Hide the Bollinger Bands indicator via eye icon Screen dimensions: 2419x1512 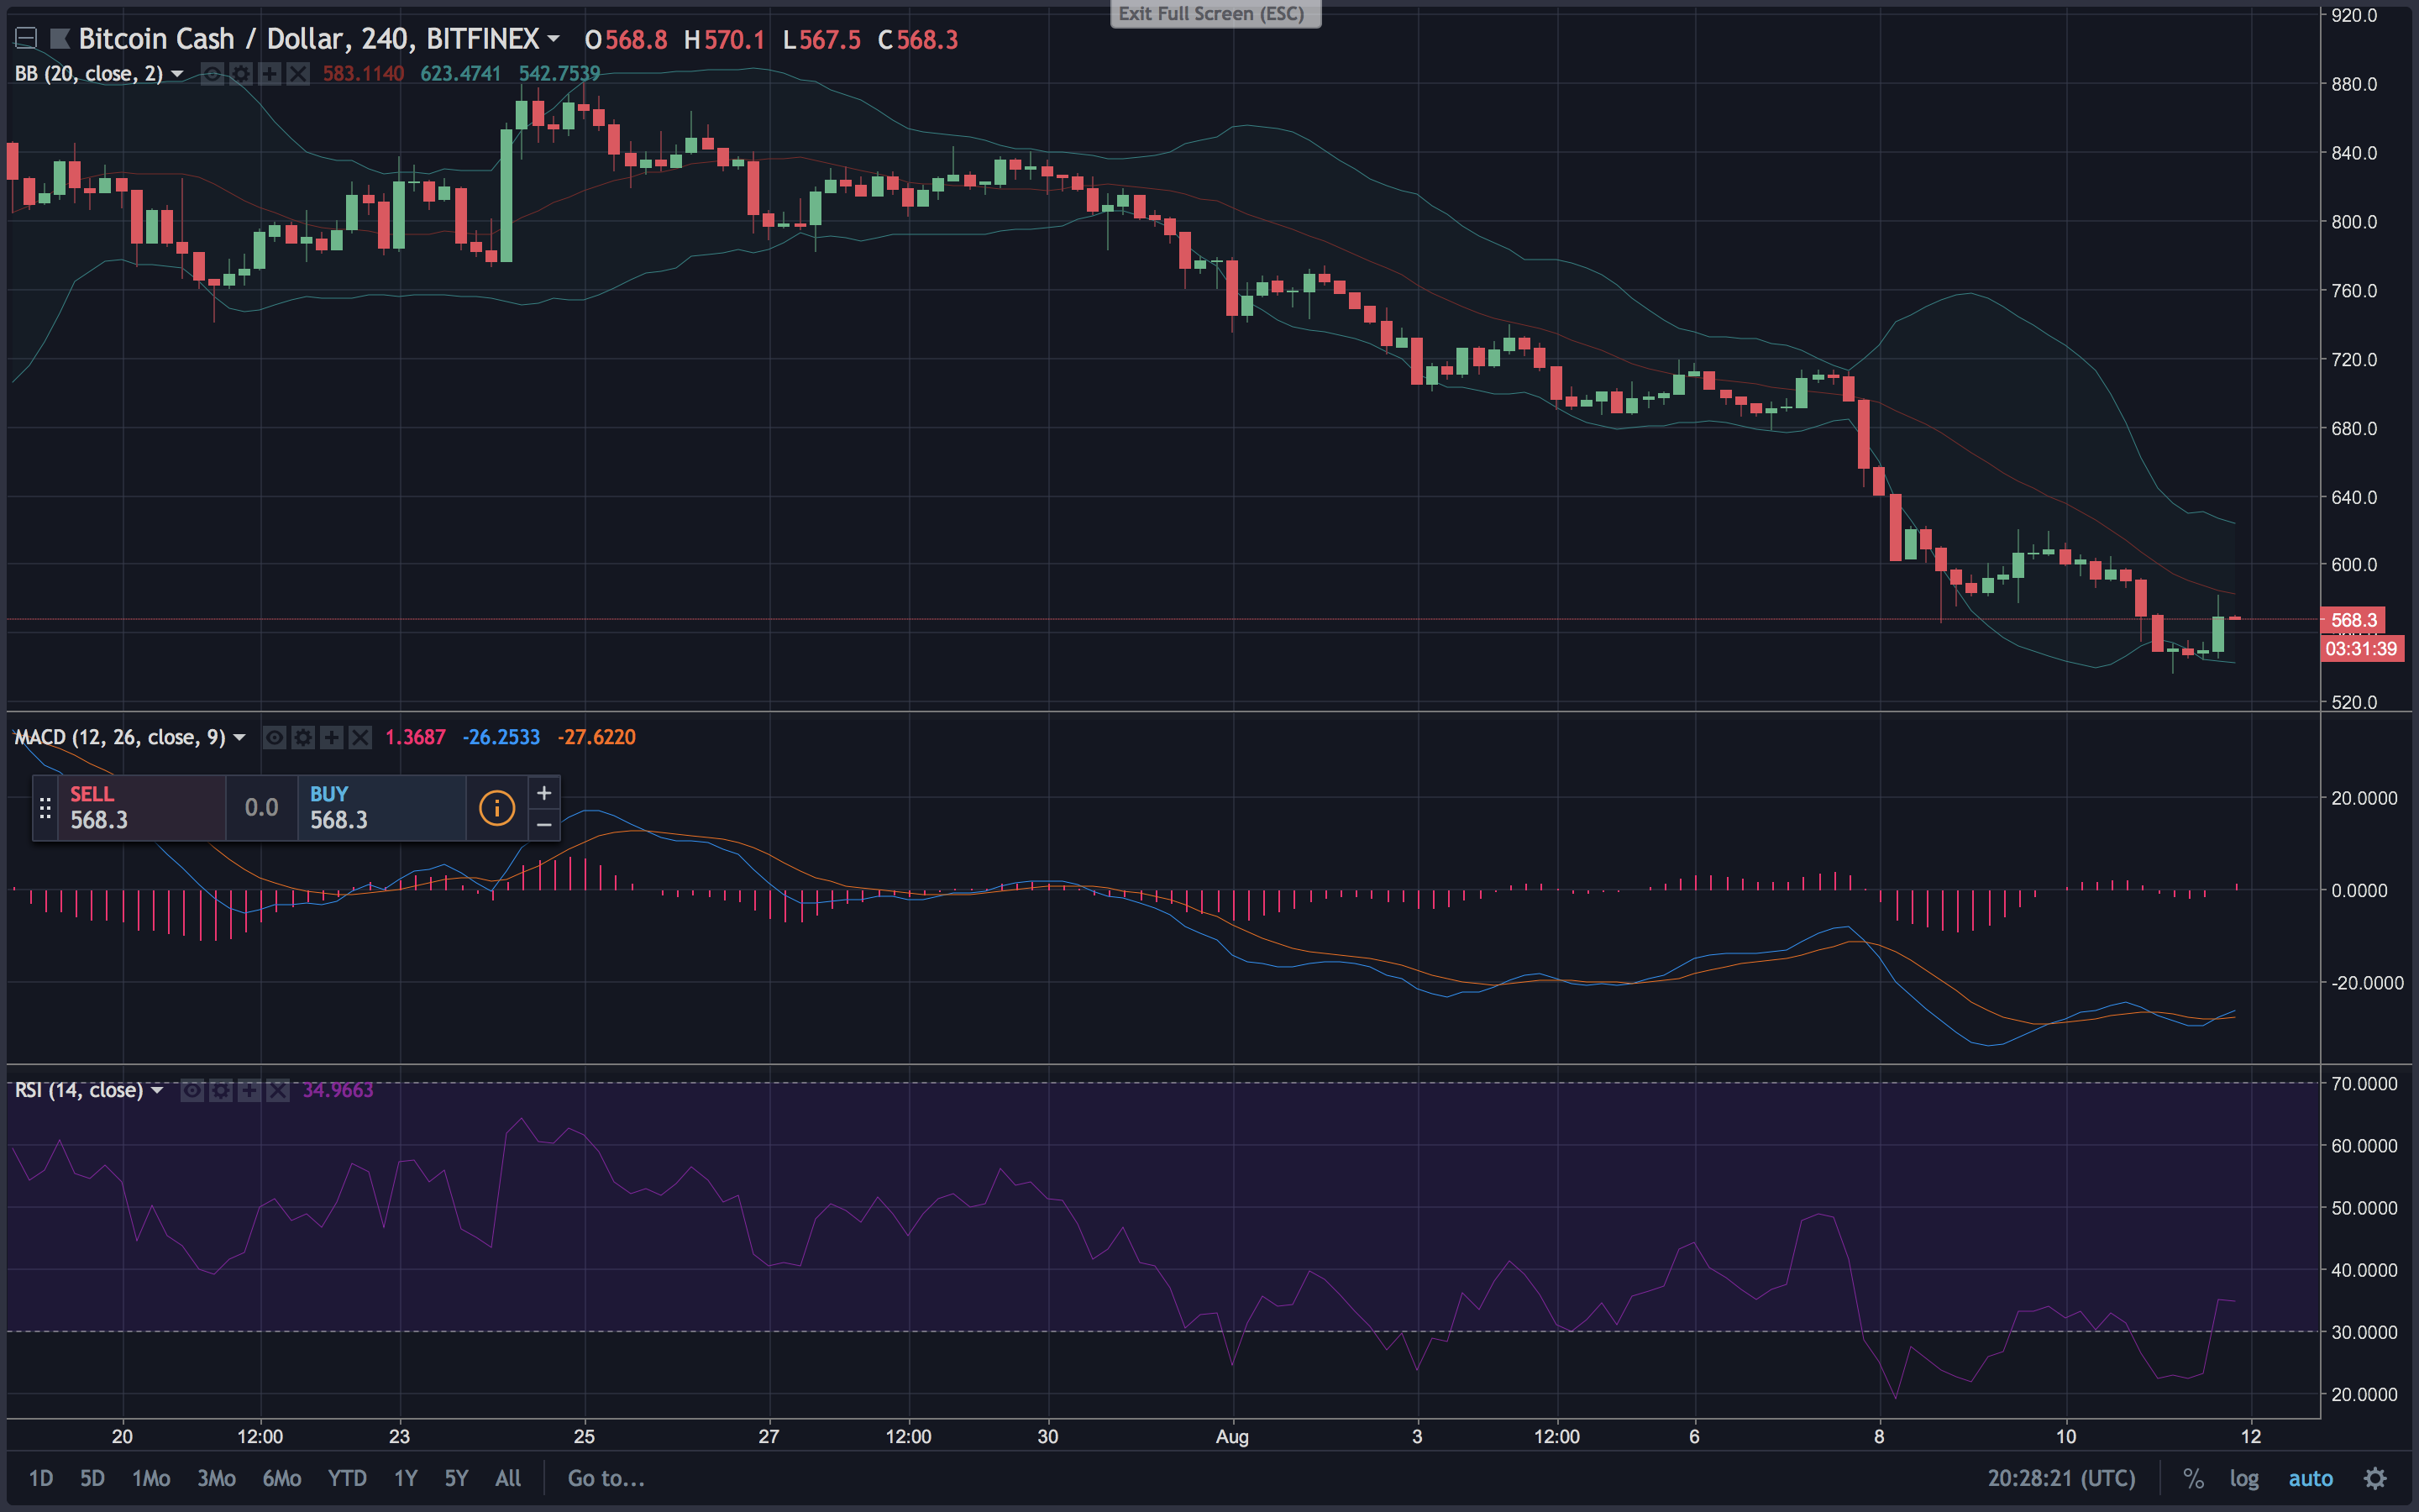point(212,74)
